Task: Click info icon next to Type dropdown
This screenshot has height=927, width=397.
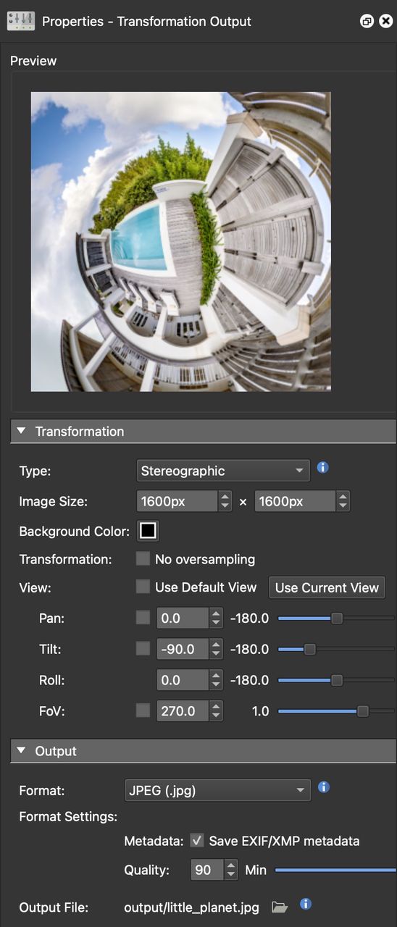Action: (323, 468)
